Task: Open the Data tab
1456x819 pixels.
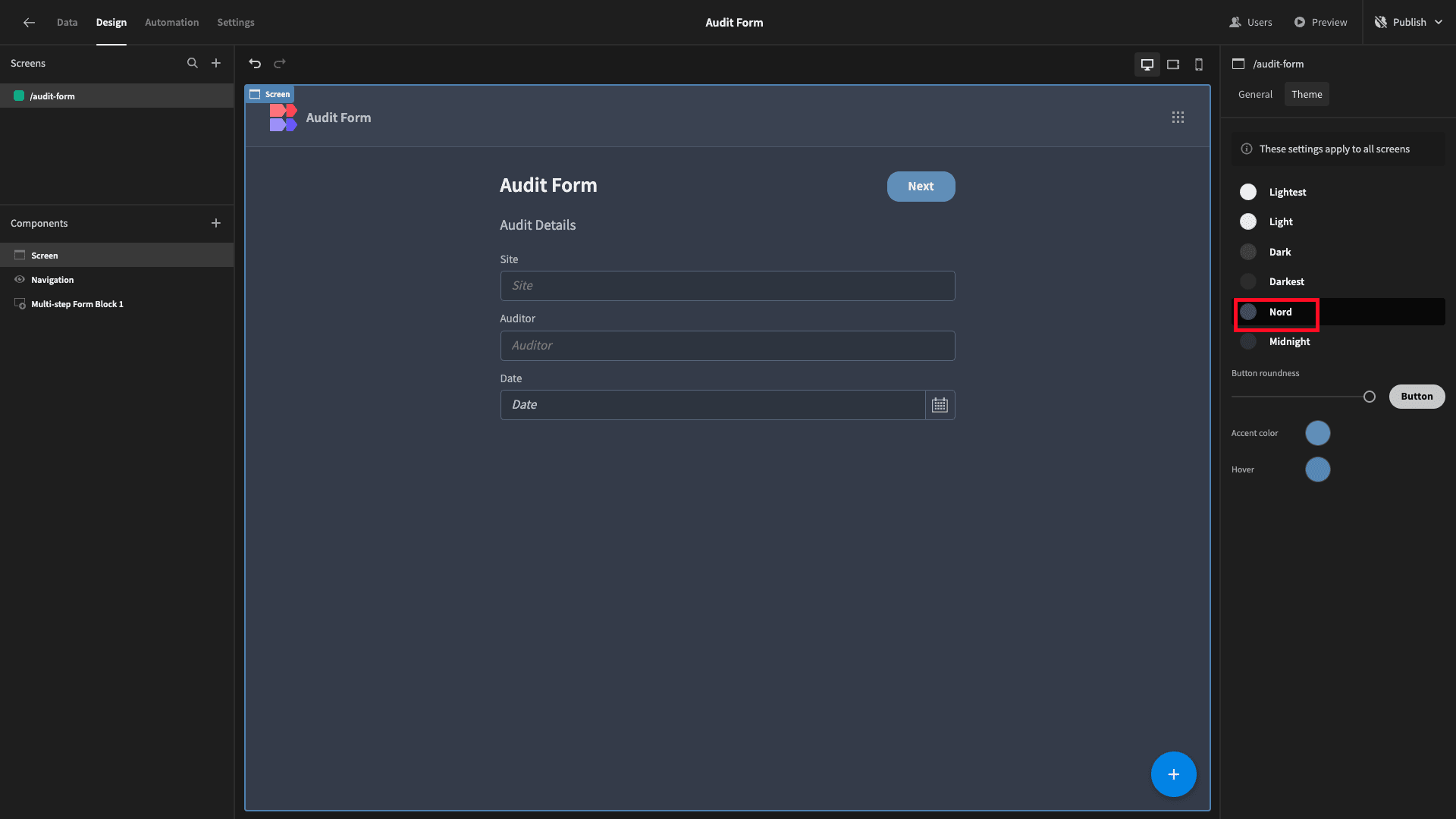Action: click(x=67, y=23)
